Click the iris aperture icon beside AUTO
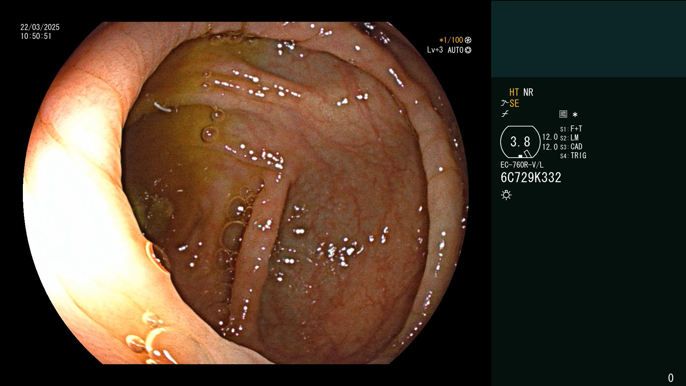Image resolution: width=686 pixels, height=386 pixels. point(468,50)
